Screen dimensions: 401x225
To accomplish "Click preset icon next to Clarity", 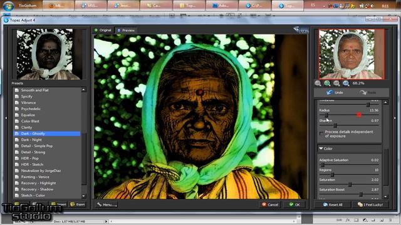I will [17, 127].
